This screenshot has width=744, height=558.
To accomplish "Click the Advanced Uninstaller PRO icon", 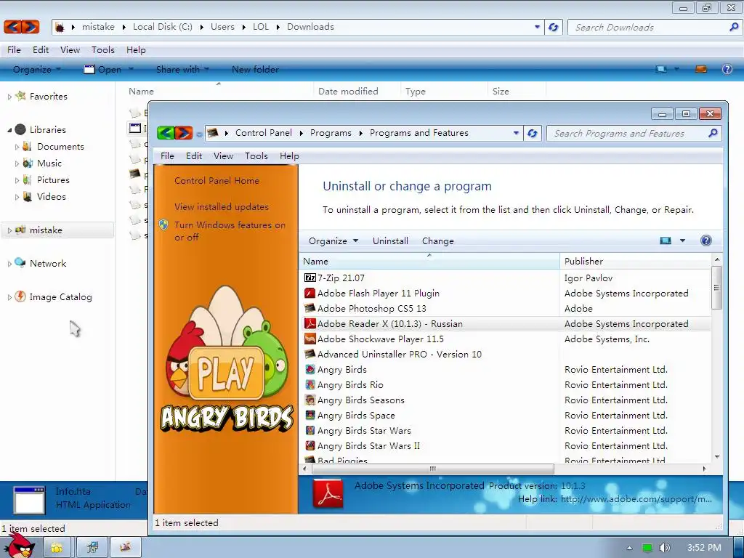I will pos(310,354).
